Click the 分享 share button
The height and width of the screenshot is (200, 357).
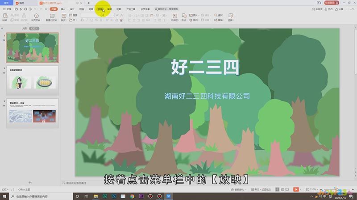click(x=339, y=9)
